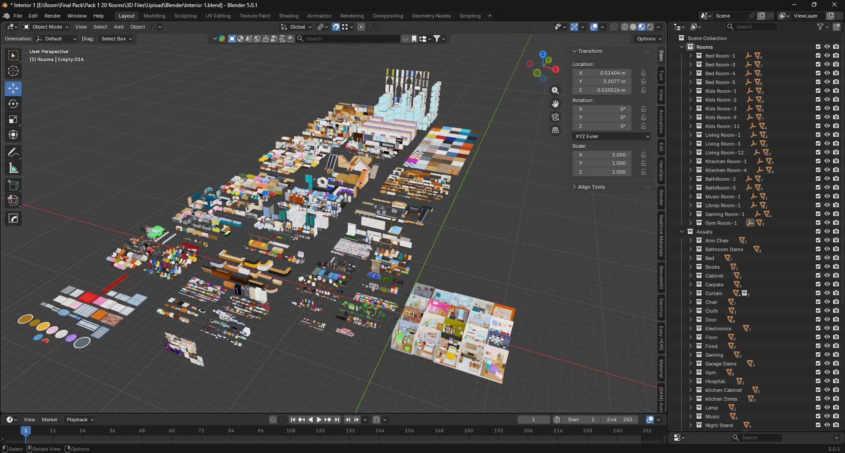Select the Cursor tool in the toolbar
Viewport: 845px width, 453px height.
tap(13, 71)
